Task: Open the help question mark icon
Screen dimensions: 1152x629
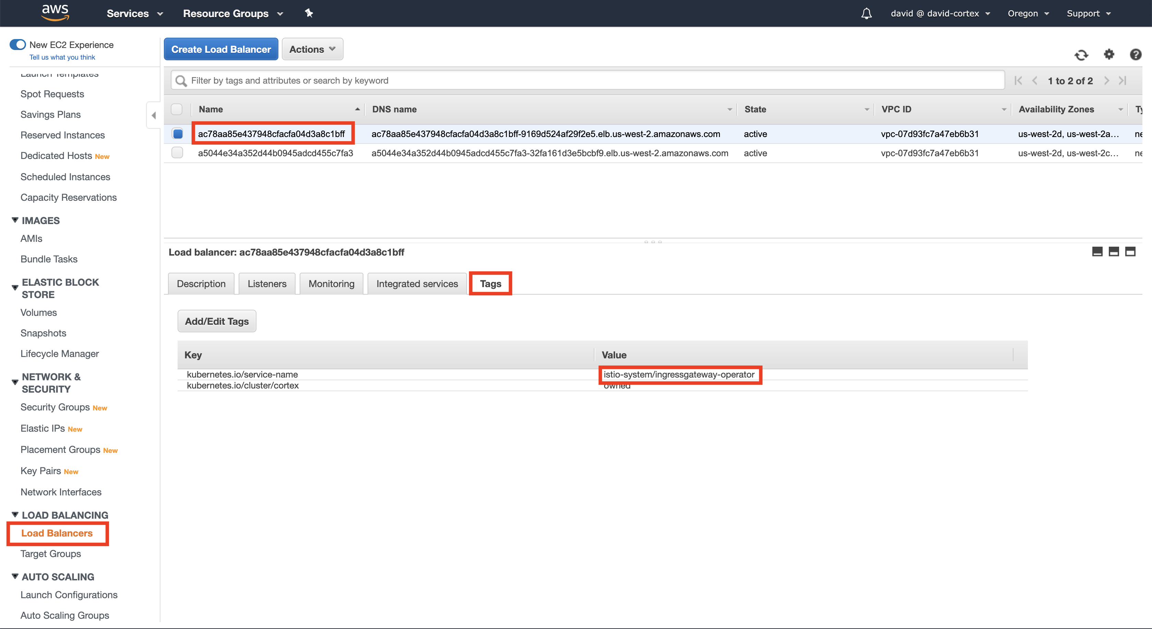Action: point(1135,54)
